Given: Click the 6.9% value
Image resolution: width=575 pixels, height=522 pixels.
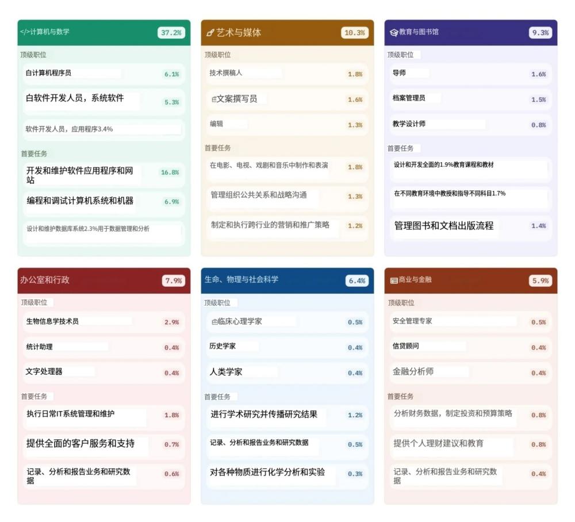Looking at the screenshot, I should [171, 202].
